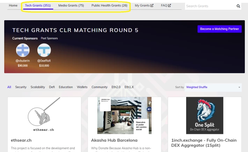248x152 pixels.
Task: Open Public Health Grants (26) tab
Action: [109, 6]
